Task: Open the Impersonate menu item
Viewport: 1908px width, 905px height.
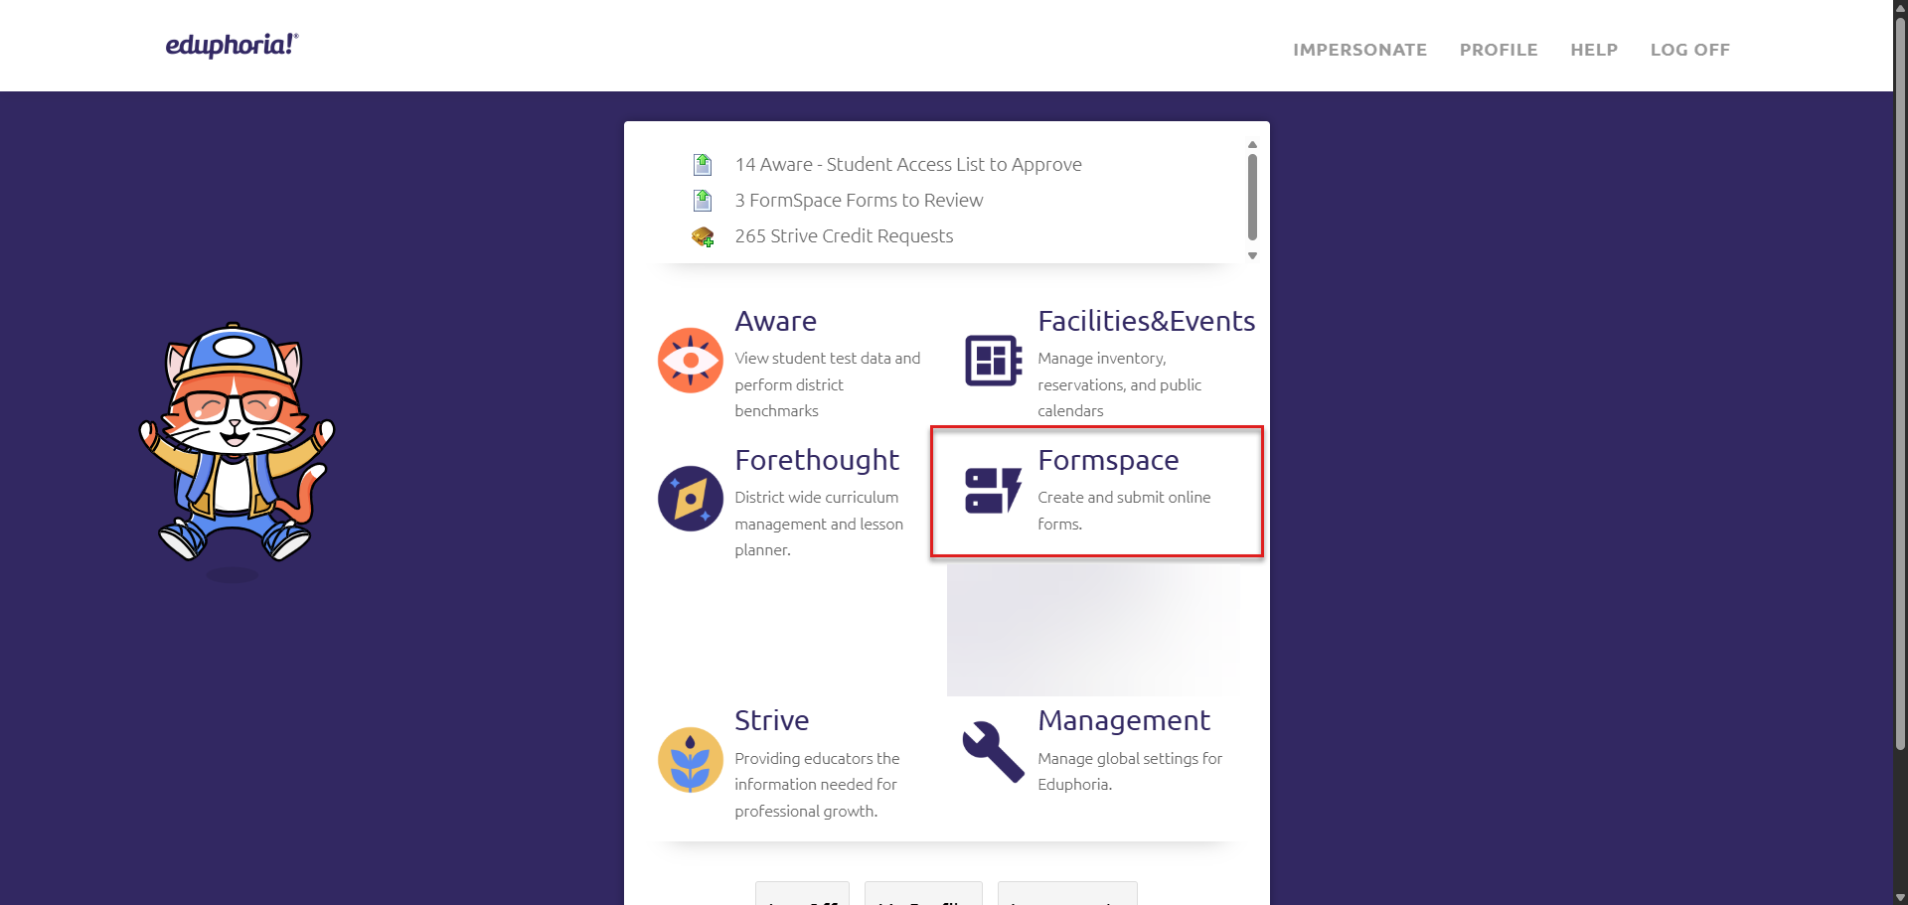Action: (x=1359, y=50)
